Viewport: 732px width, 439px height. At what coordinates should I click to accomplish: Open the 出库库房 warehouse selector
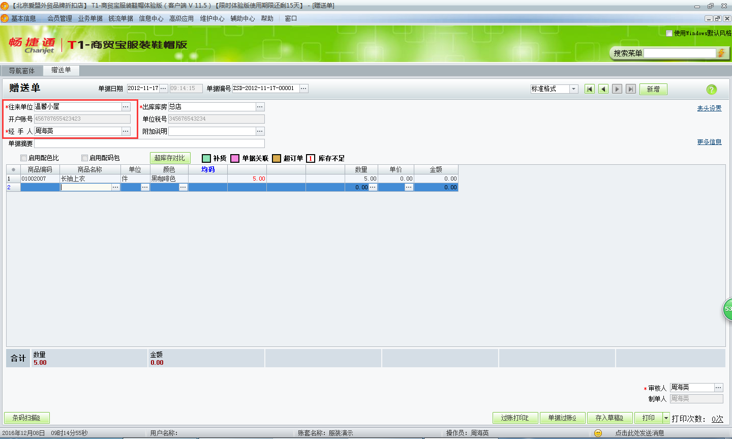point(260,107)
